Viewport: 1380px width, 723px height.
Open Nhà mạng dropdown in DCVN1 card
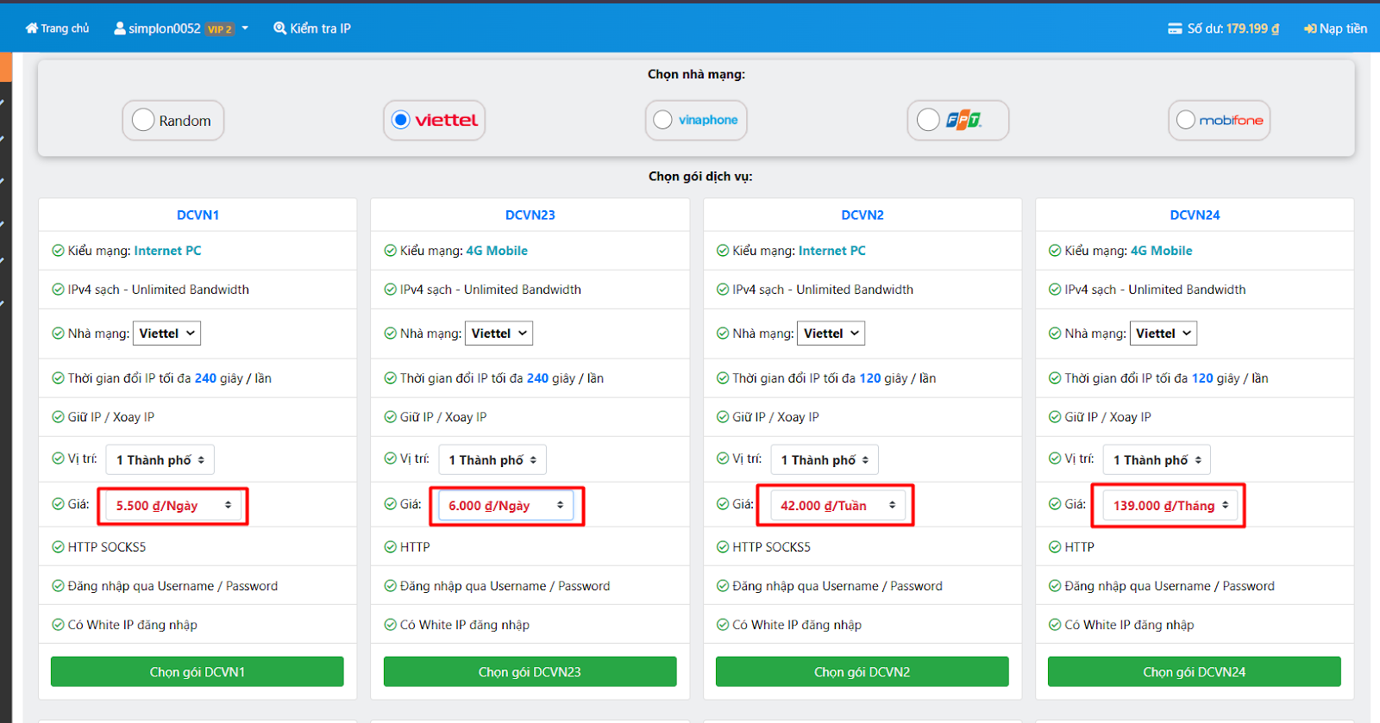pyautogui.click(x=166, y=333)
